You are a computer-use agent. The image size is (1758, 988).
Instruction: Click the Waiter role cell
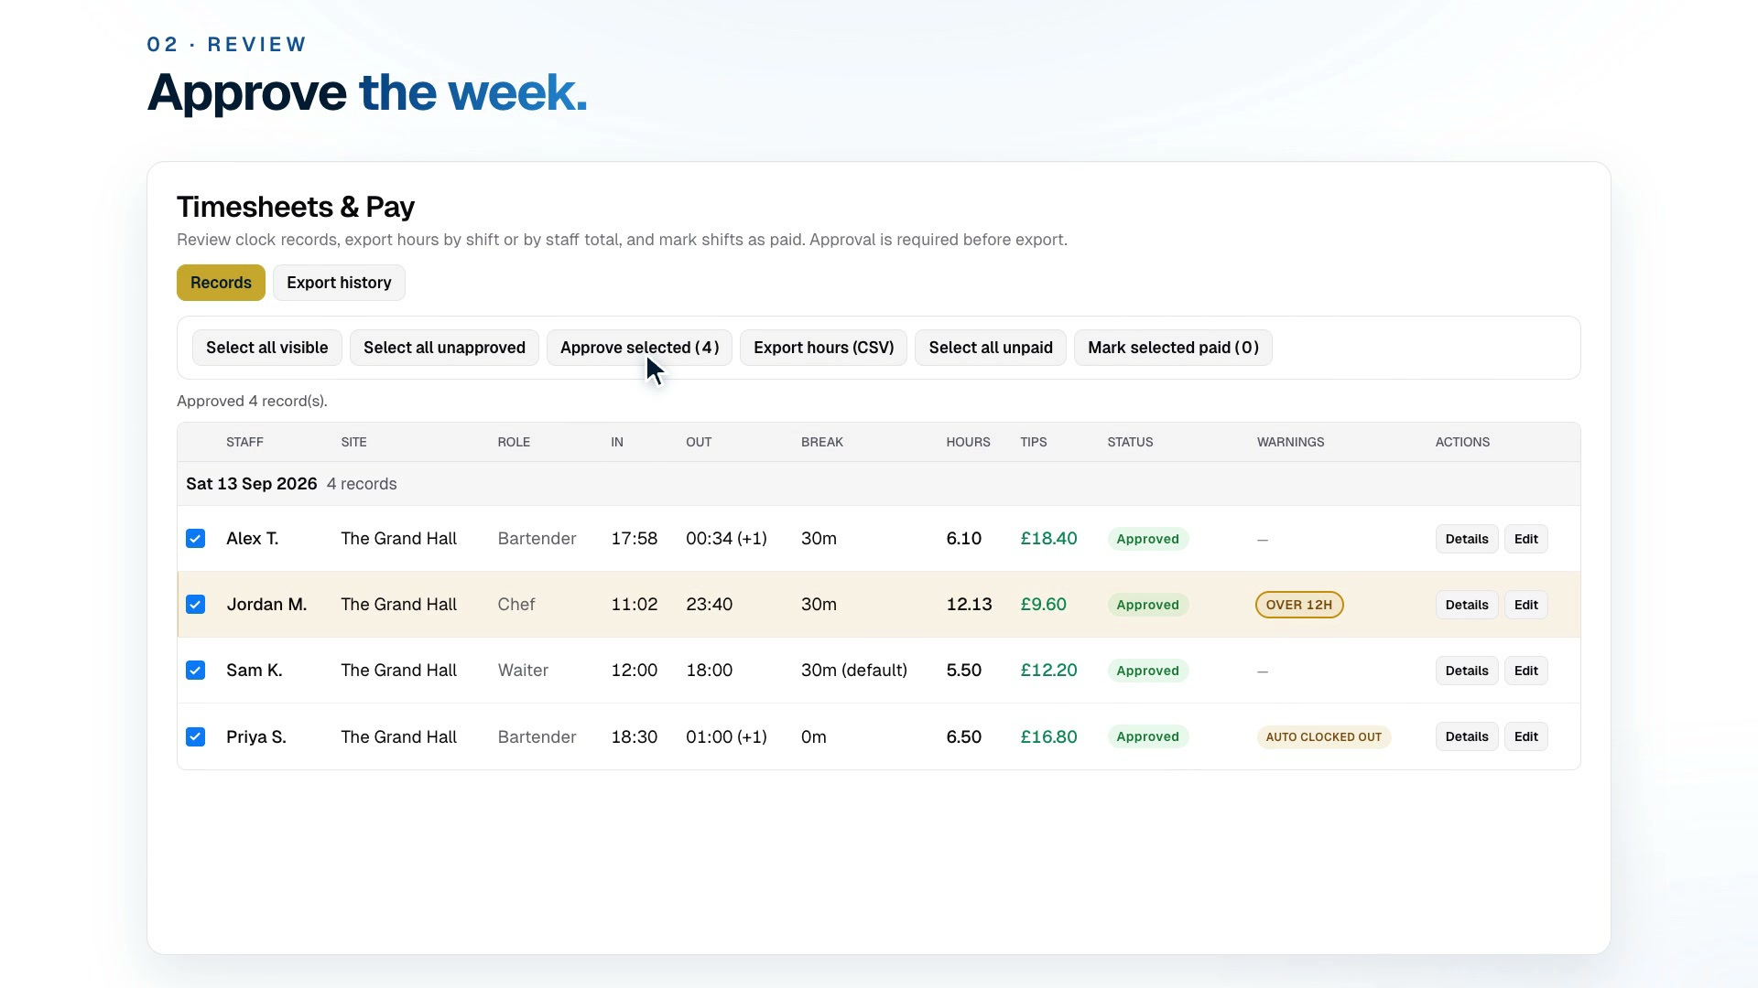(523, 671)
